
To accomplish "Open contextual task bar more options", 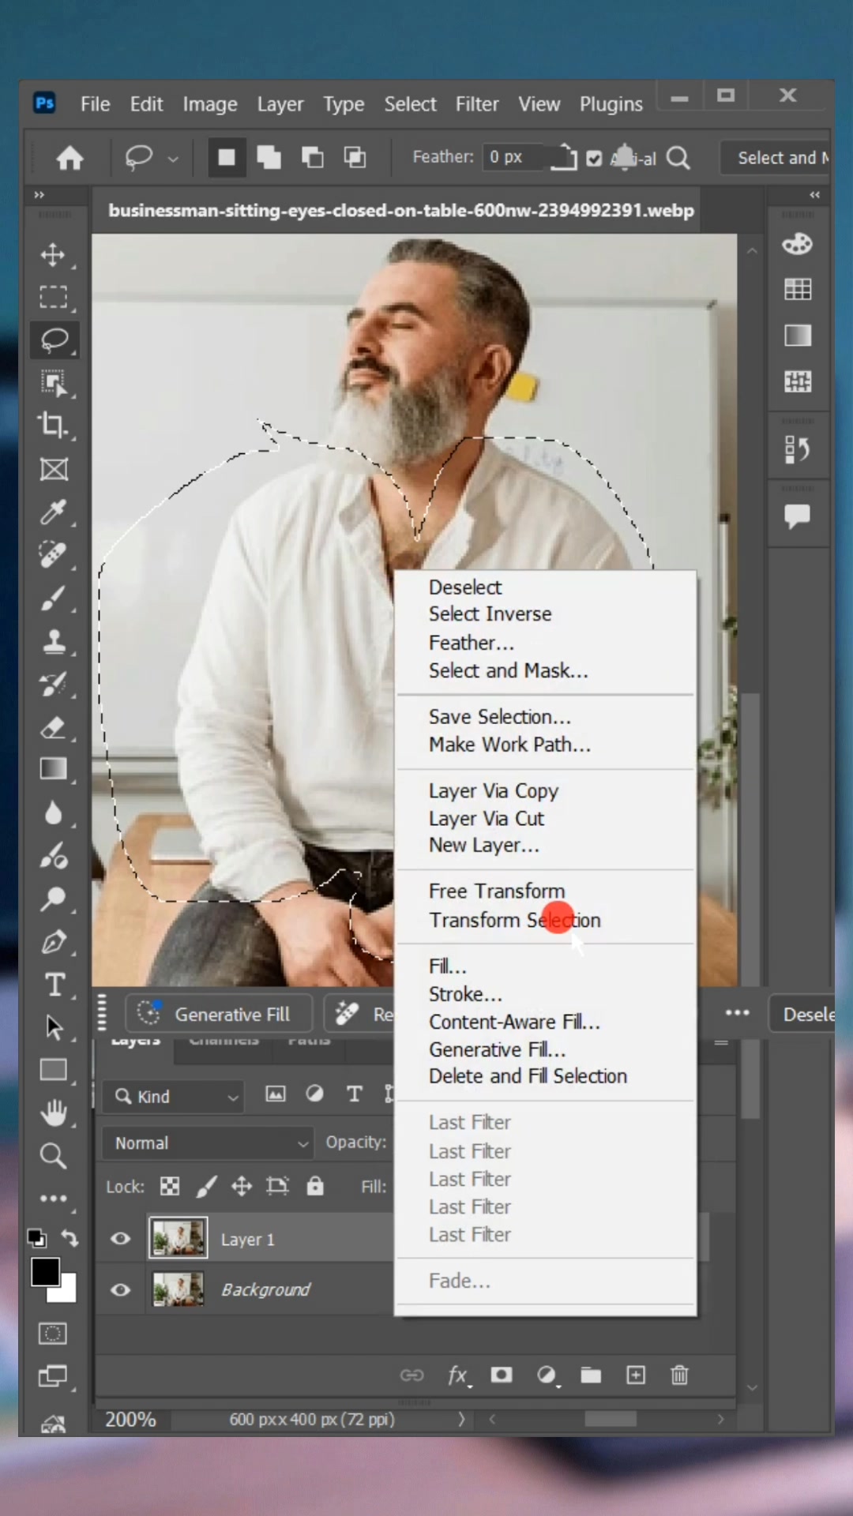I will [x=737, y=1013].
